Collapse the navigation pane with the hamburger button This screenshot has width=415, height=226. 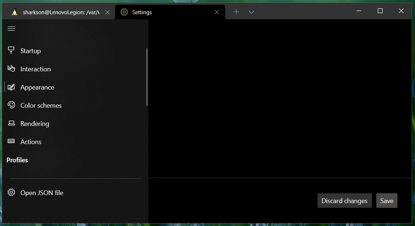(11, 29)
